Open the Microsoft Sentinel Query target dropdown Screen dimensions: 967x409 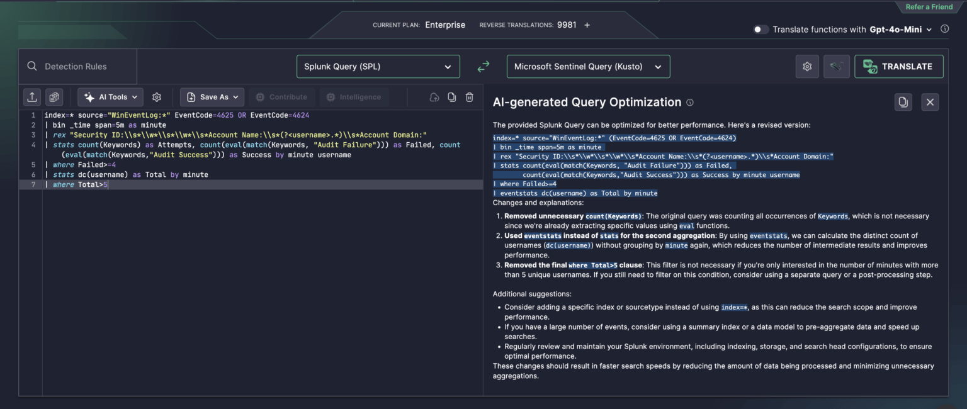587,66
